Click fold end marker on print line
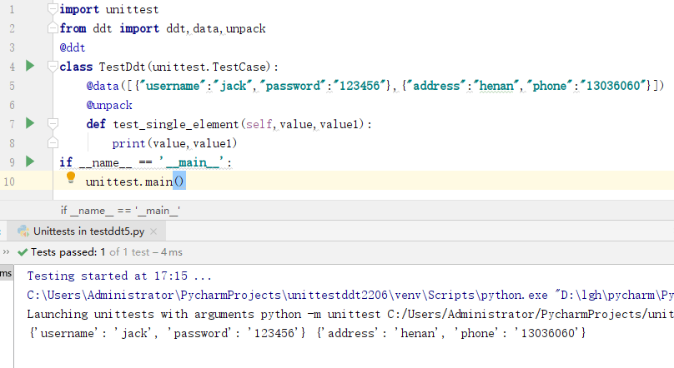 [x=54, y=143]
